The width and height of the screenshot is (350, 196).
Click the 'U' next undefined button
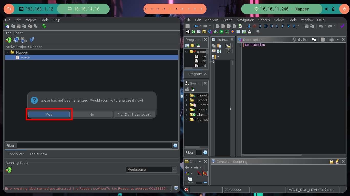pos(271,26)
